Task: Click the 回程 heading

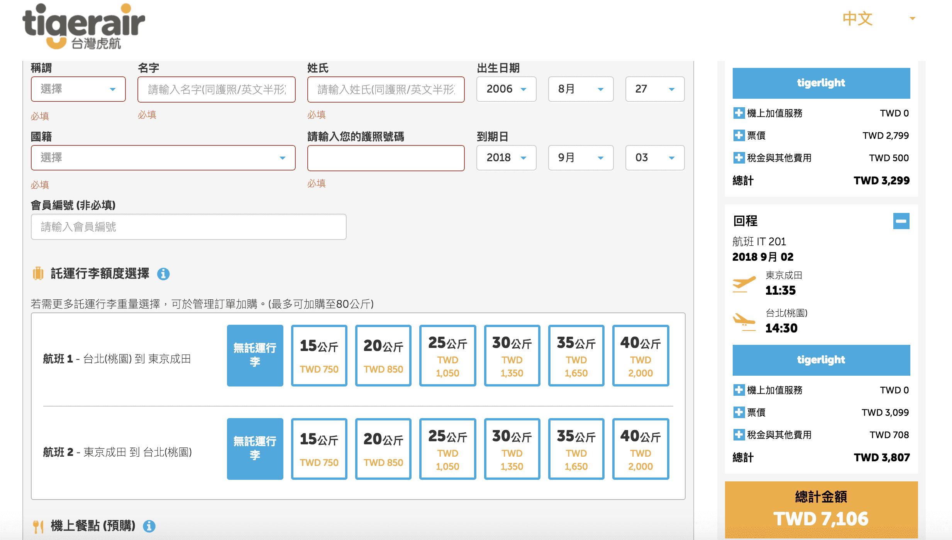Action: click(x=745, y=221)
